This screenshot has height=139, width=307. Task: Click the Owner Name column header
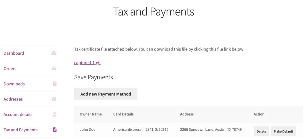tap(91, 114)
